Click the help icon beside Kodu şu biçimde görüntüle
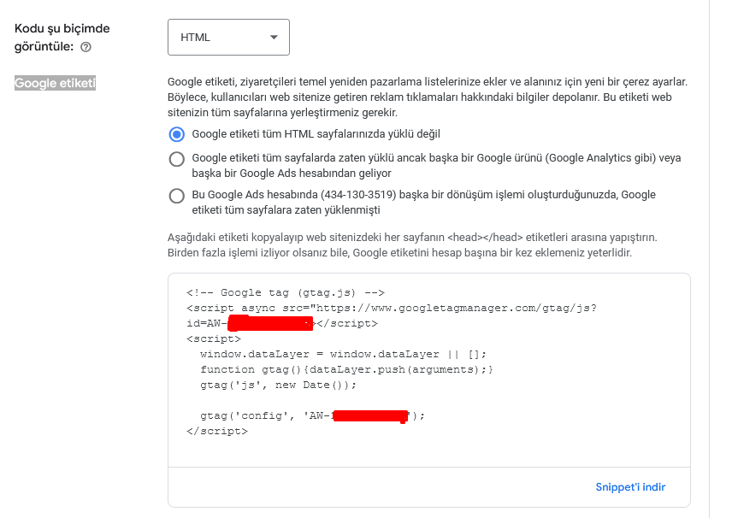The image size is (732, 518). pos(86,47)
